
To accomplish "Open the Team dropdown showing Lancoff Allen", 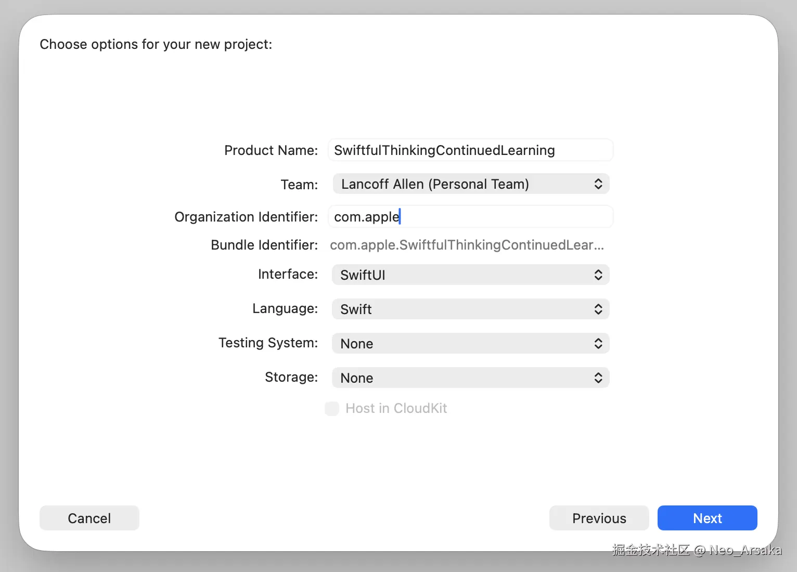I will (x=463, y=184).
